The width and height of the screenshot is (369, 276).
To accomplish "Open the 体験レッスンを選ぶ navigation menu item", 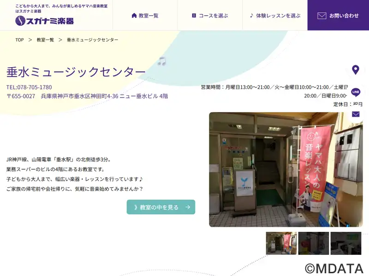I will (x=275, y=16).
